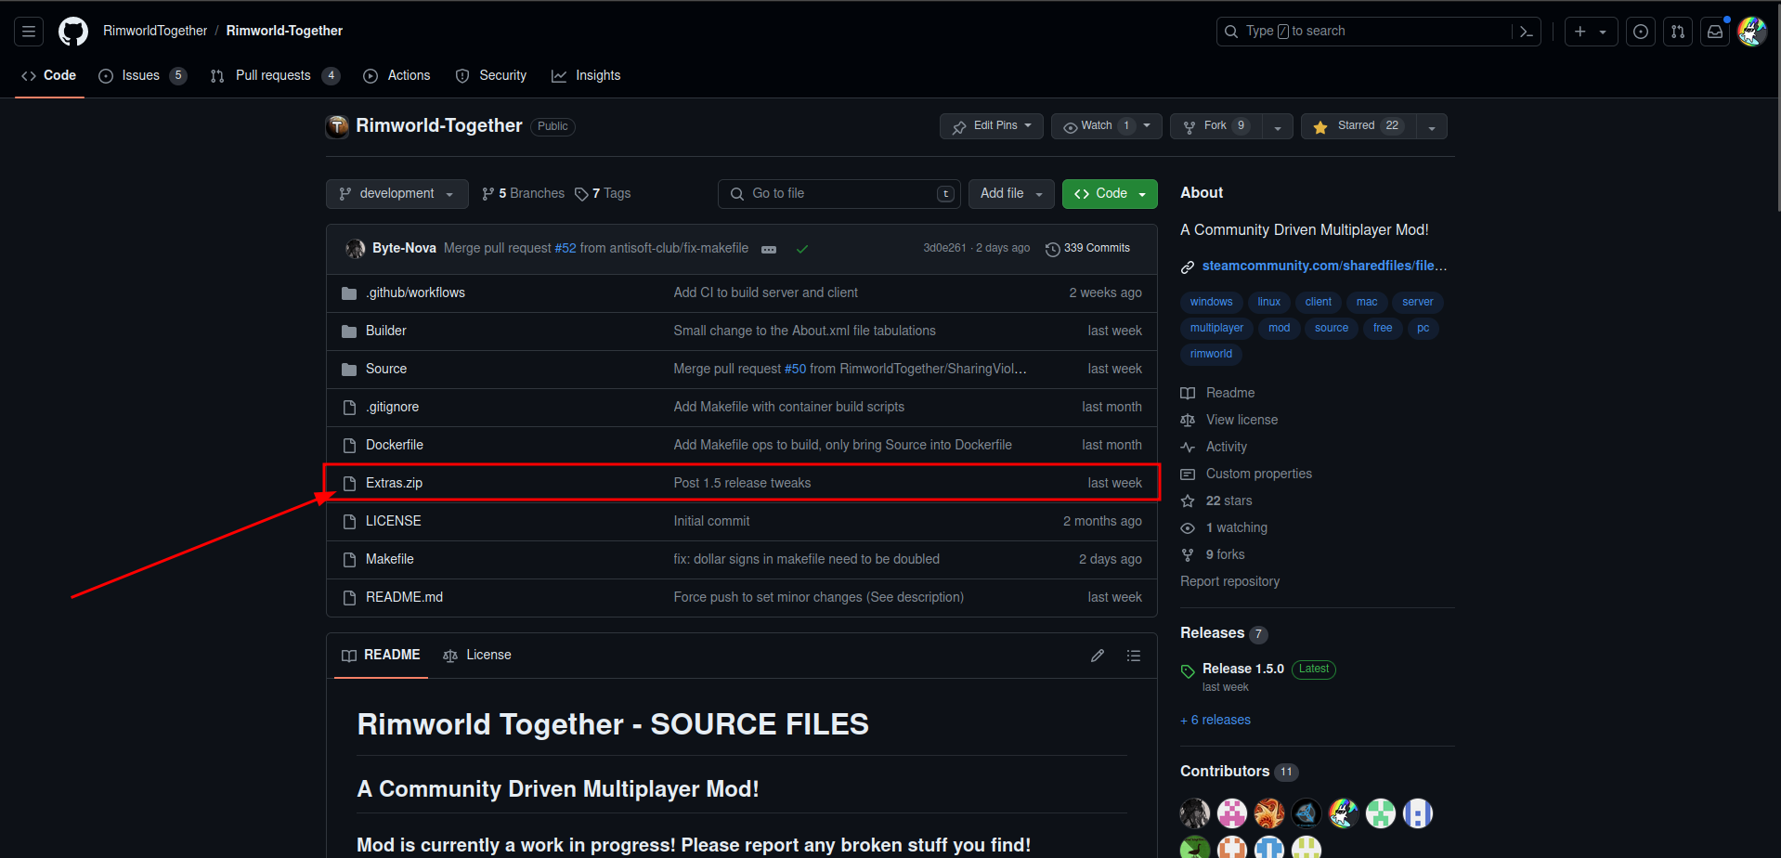Open the development branch dropdown

pyautogui.click(x=396, y=194)
